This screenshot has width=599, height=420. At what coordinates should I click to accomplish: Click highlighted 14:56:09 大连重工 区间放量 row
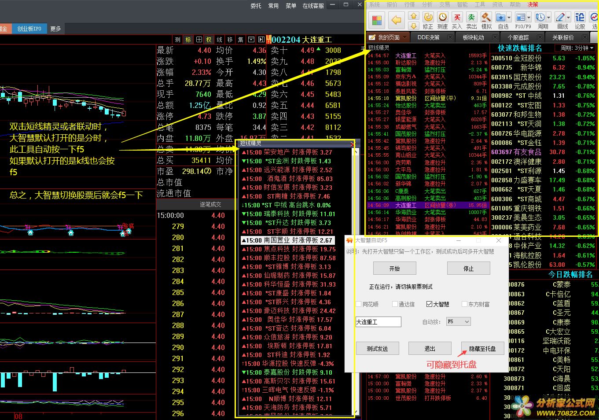pyautogui.click(x=428, y=205)
